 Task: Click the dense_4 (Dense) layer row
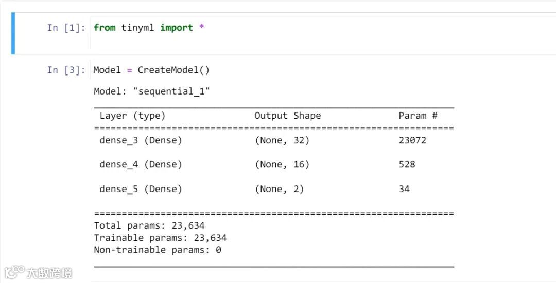click(x=141, y=164)
